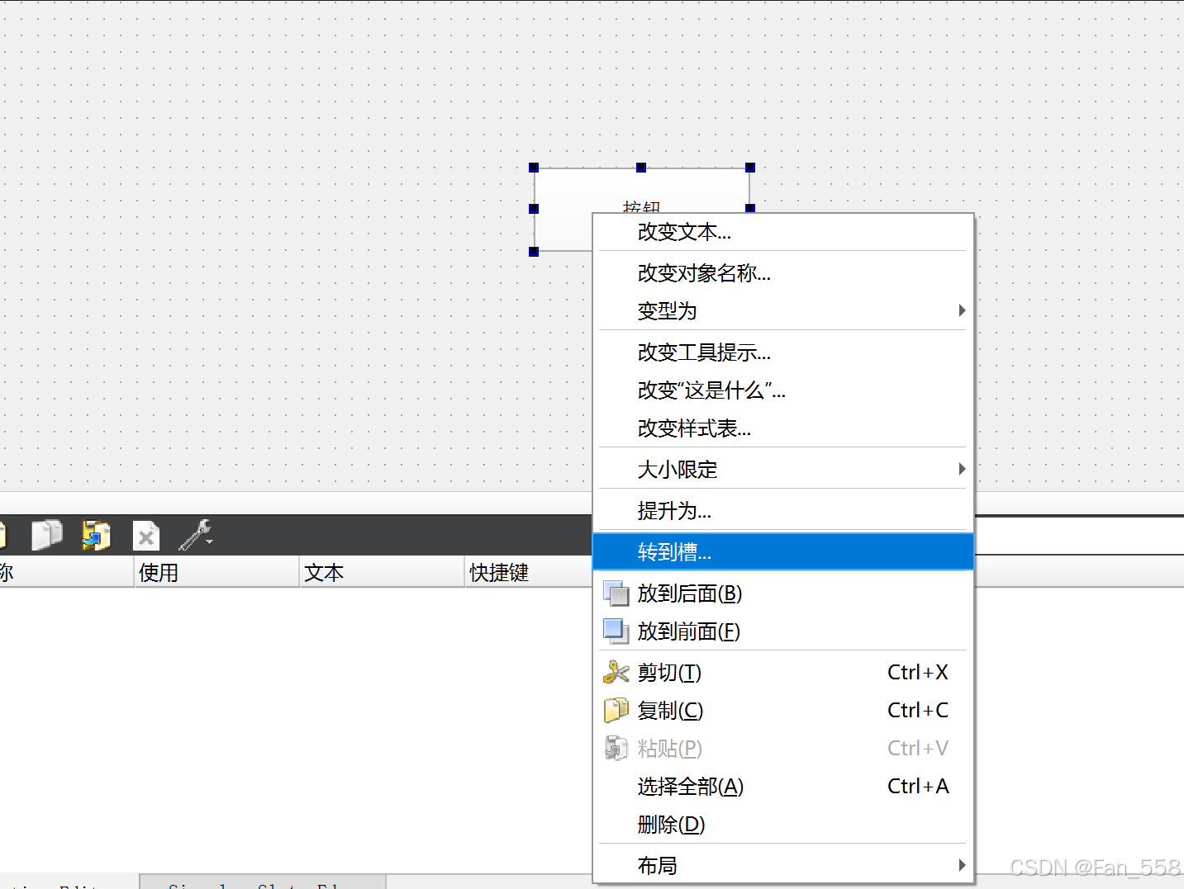Open 改变样式表... editor

783,428
